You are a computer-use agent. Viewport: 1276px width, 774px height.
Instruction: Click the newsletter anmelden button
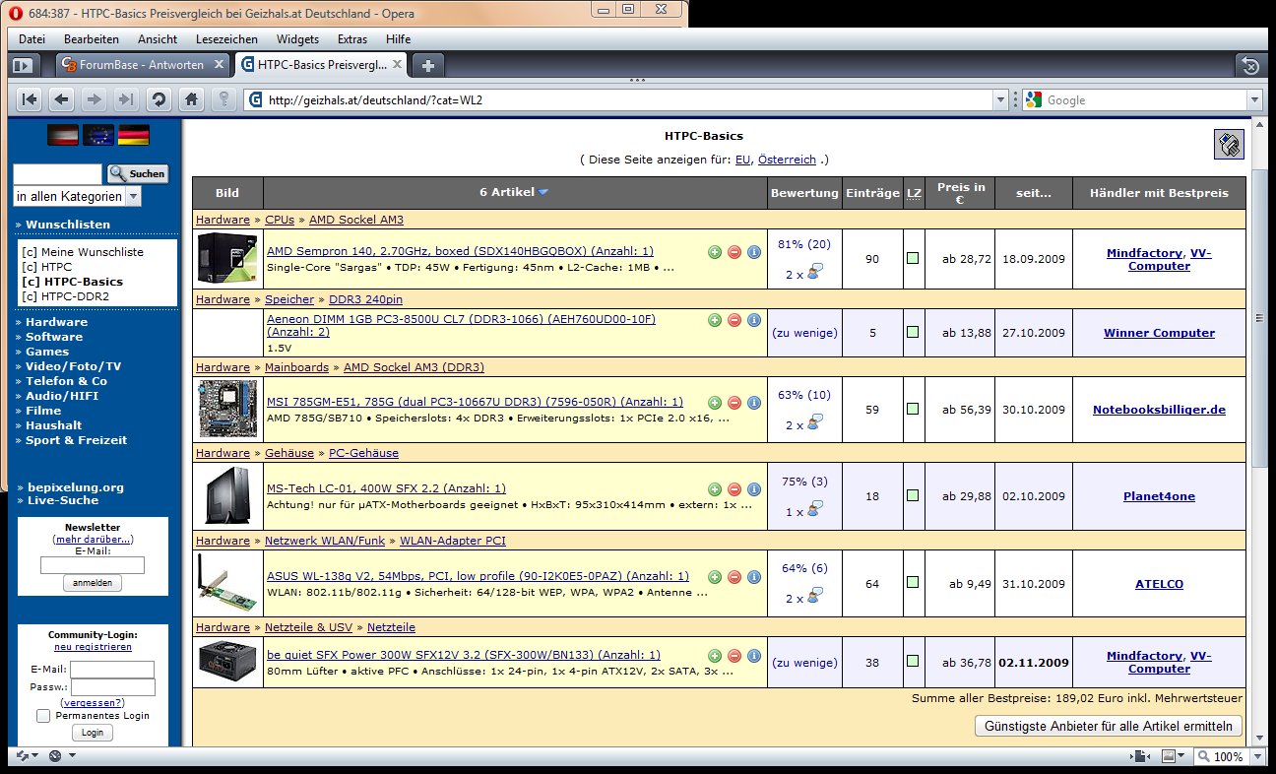[93, 583]
